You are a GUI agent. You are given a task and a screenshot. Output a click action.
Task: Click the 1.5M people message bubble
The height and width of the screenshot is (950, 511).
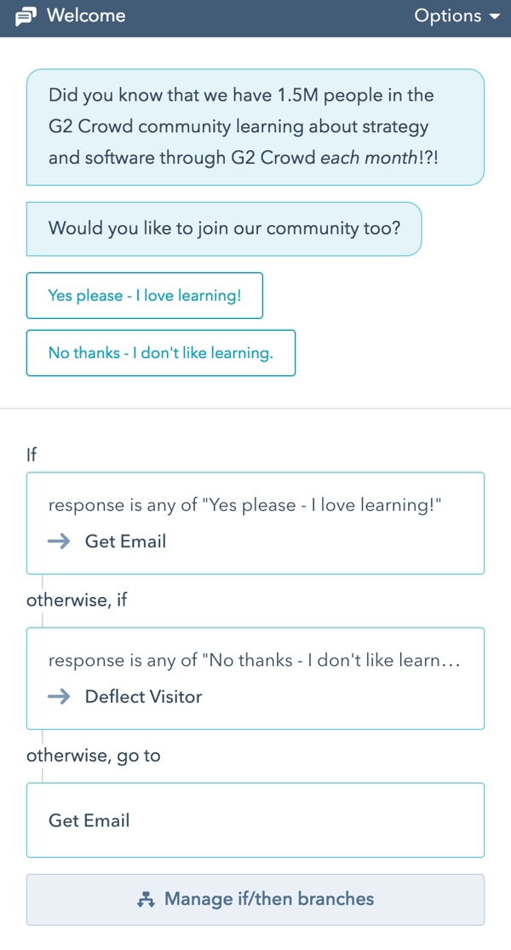coord(255,127)
